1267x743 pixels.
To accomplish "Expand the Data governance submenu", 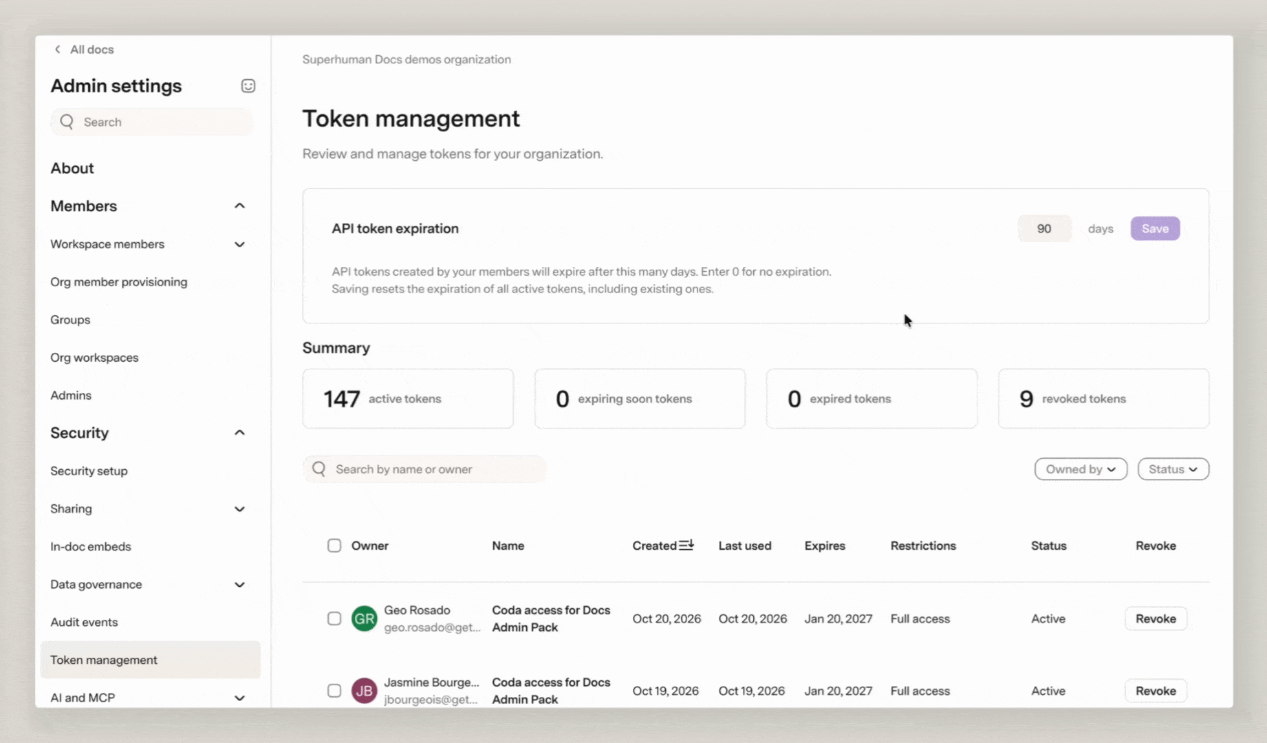I will pos(239,585).
